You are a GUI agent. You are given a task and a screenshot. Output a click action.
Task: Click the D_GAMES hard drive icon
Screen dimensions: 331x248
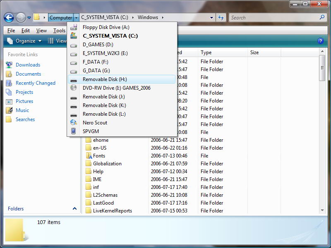tap(74, 45)
